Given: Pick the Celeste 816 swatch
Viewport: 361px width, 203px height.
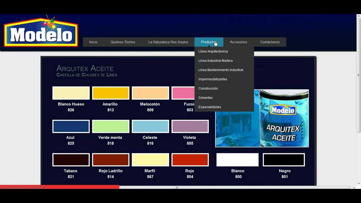Looking at the screenshot, I should [x=150, y=127].
